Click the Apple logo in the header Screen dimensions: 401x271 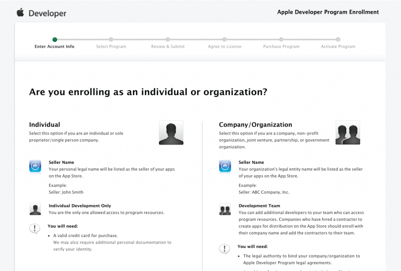coord(20,12)
